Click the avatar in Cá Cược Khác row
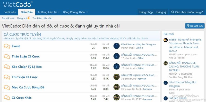206x102 pixels. (117, 97)
